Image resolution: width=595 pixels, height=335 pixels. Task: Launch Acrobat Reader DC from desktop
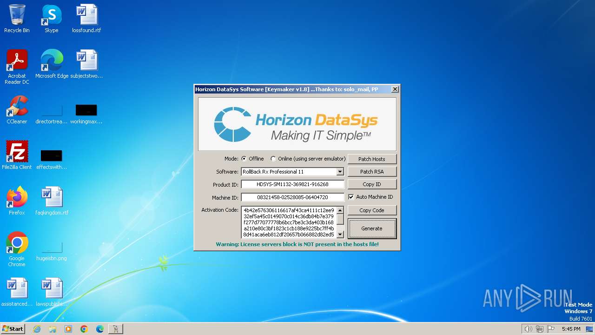tap(17, 67)
